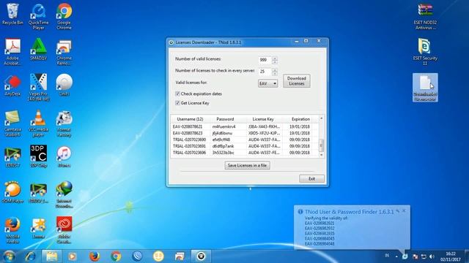Click the network tray icon
This screenshot has height=263, width=469.
coord(424,256)
